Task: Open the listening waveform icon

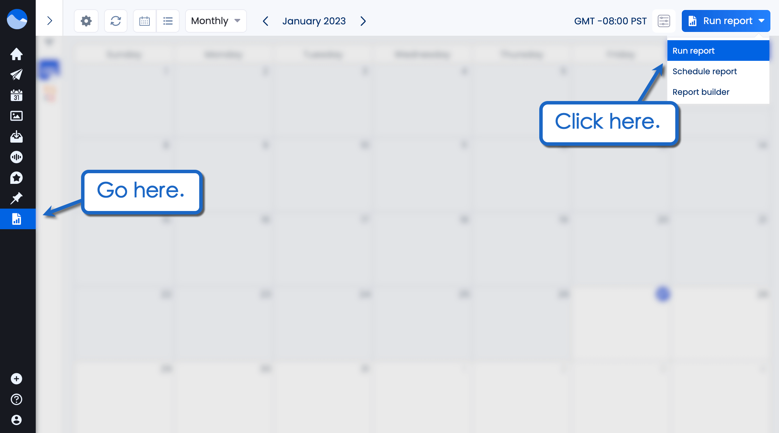Action: (16, 157)
